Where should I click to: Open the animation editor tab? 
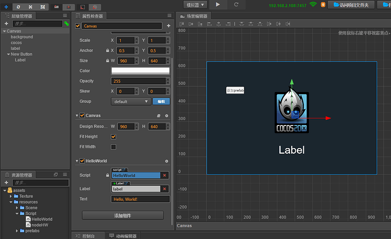pyautogui.click(x=123, y=236)
